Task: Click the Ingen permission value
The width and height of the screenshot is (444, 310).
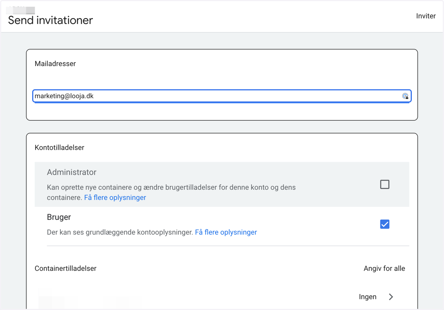Action: tap(368, 297)
